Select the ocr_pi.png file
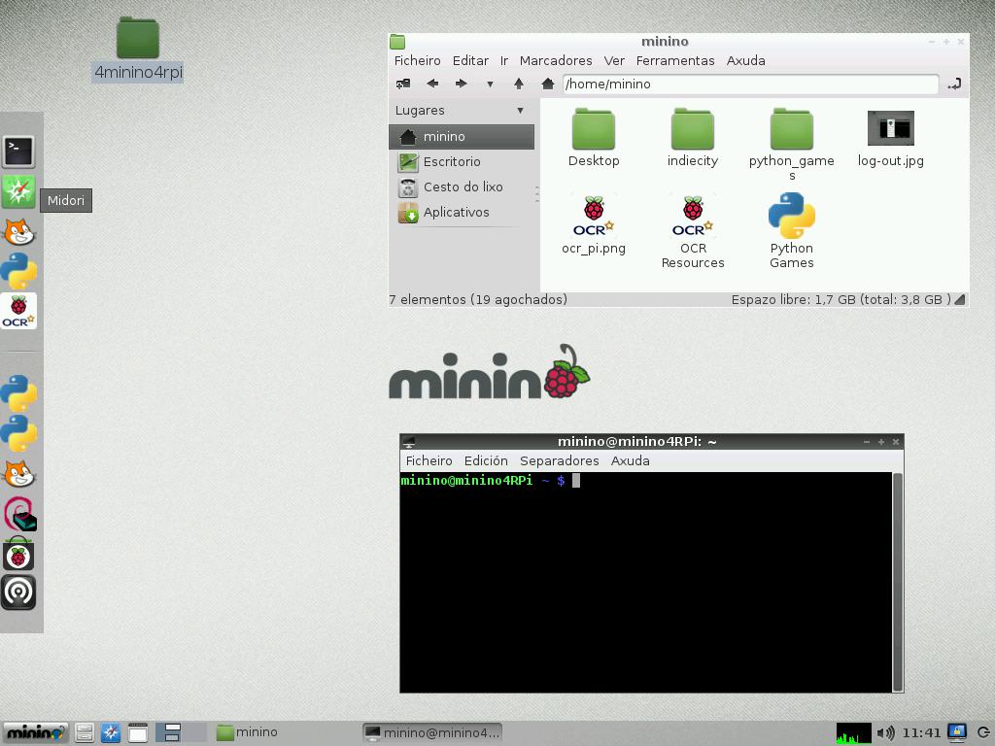 [594, 224]
